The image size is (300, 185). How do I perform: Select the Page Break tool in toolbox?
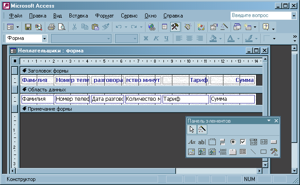coord(223,152)
